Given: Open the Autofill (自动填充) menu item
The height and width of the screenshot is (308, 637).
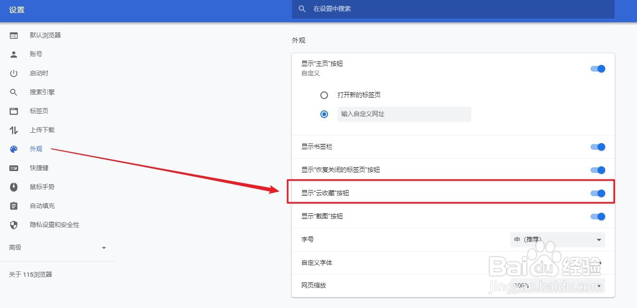Looking at the screenshot, I should coord(42,206).
